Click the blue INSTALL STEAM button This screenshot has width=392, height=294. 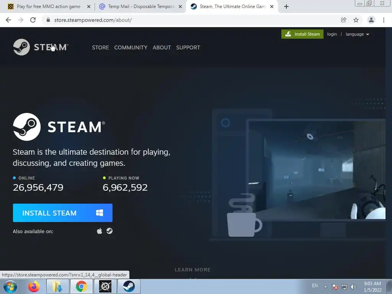click(x=62, y=213)
